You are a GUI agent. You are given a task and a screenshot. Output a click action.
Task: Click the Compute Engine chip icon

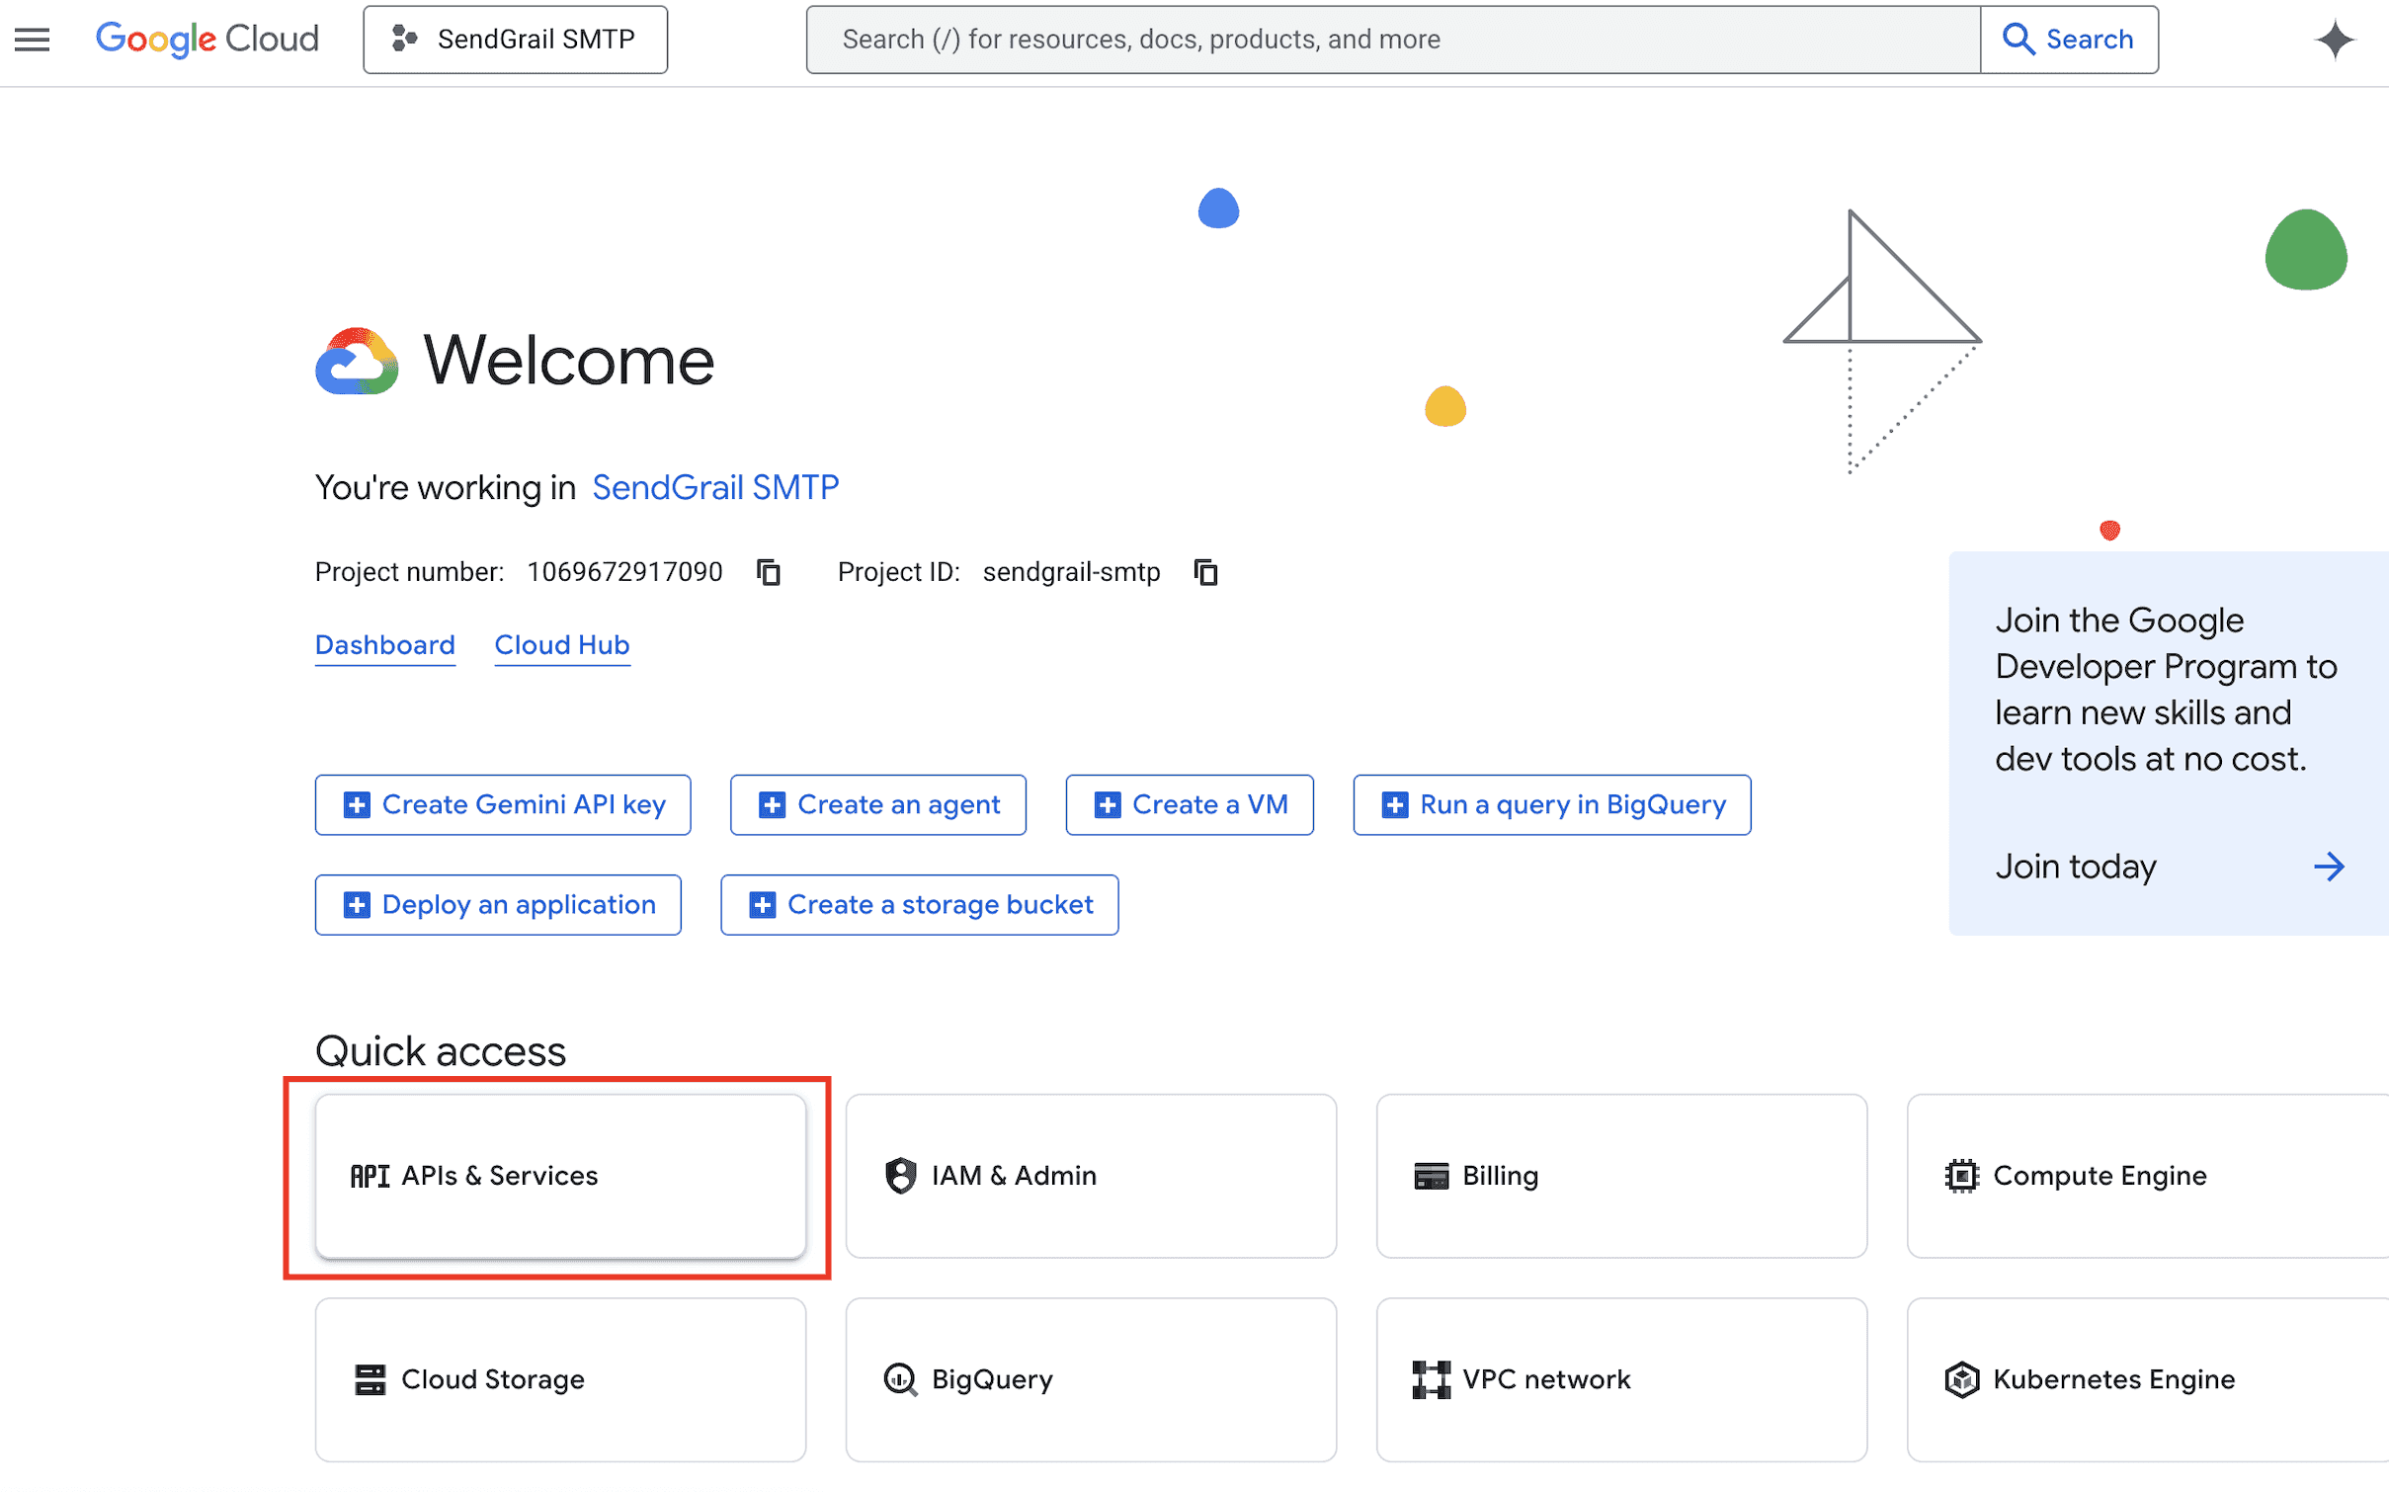(x=1961, y=1176)
